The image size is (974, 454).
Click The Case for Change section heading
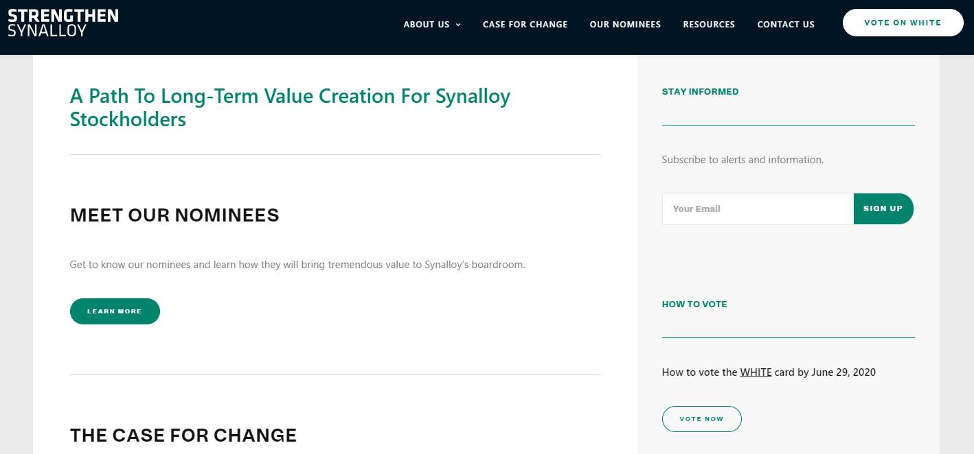183,435
